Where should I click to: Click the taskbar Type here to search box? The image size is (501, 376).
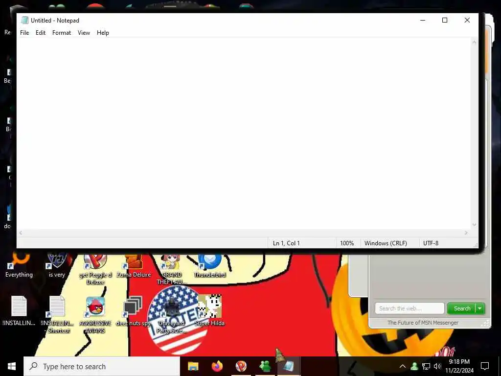click(102, 366)
